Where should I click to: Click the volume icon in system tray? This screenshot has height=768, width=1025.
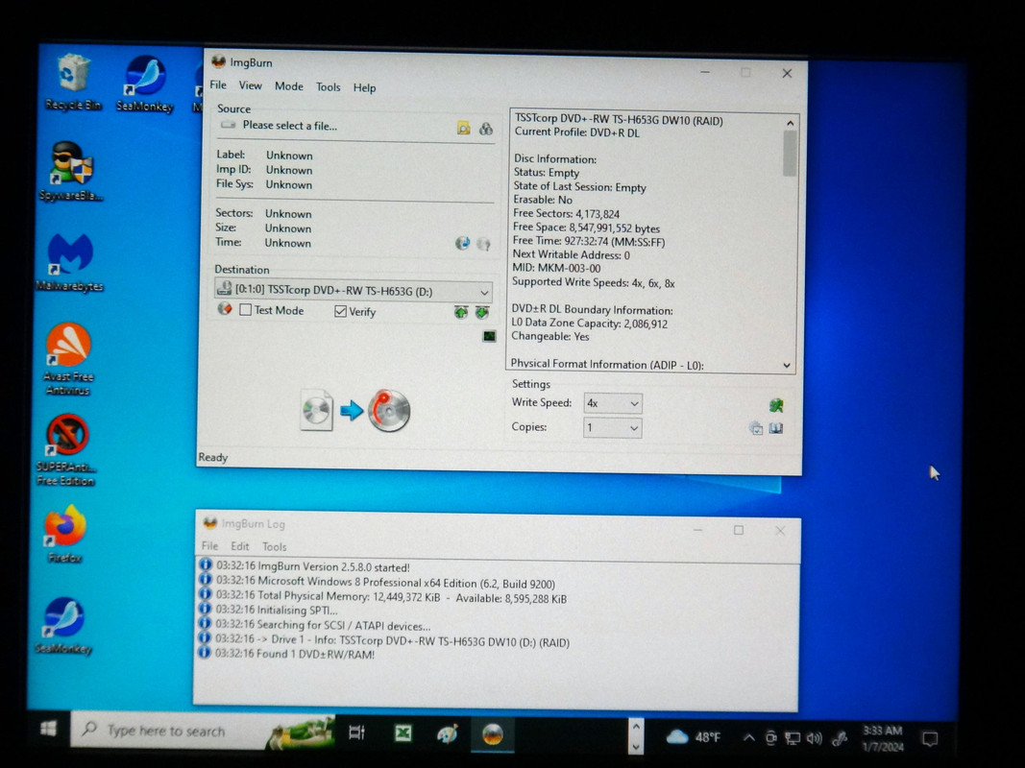point(815,738)
